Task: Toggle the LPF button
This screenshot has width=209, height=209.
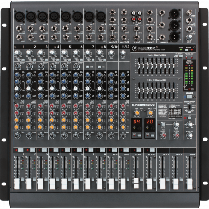Action: pos(189,118)
